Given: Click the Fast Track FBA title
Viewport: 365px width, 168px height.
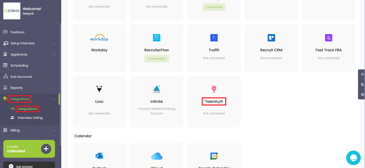Looking at the screenshot, I should click(329, 50).
